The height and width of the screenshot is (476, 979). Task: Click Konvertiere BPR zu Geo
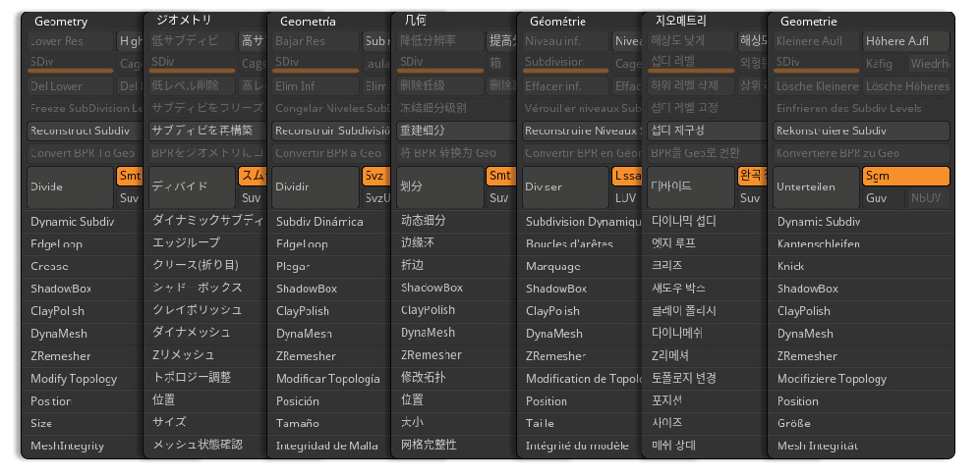(862, 153)
